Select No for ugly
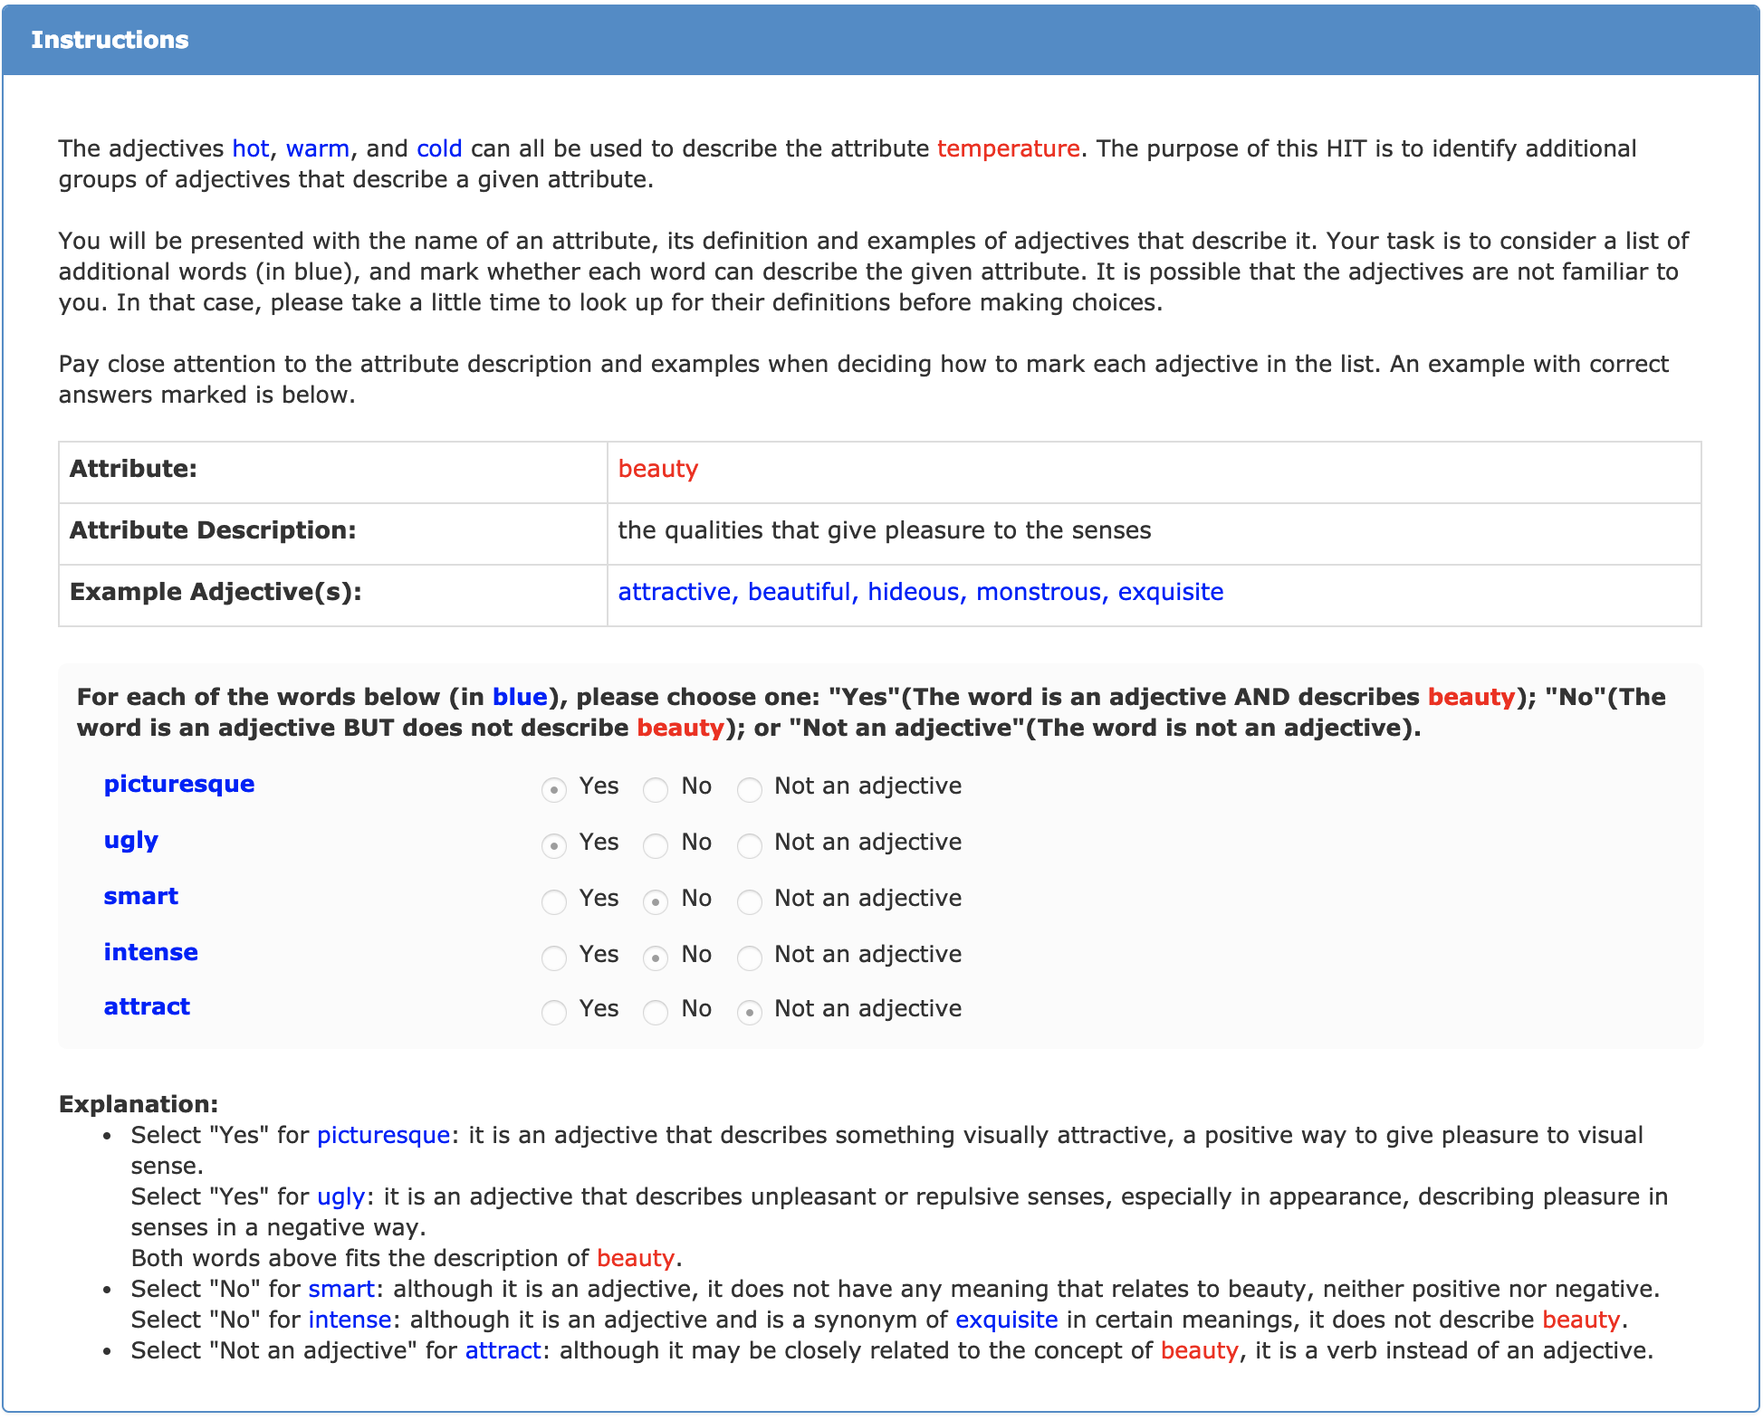The image size is (1763, 1420). [656, 845]
